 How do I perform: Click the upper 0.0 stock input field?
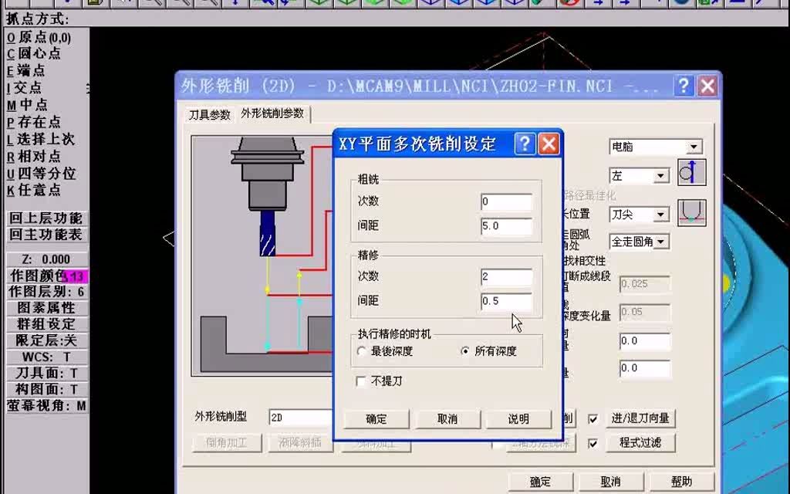[645, 341]
